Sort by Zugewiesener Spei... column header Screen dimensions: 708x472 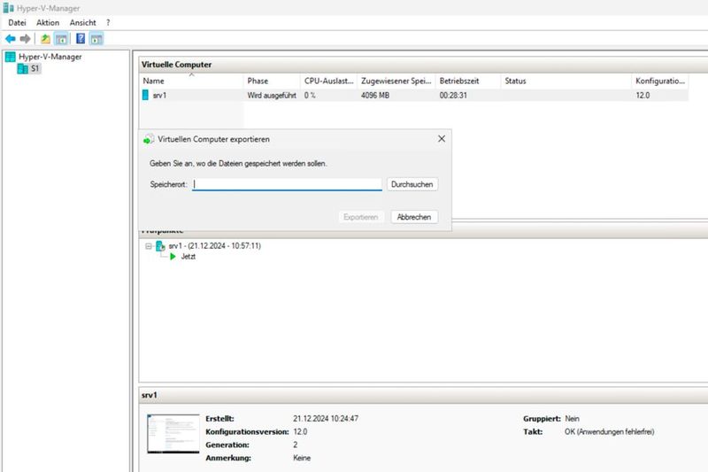point(396,81)
